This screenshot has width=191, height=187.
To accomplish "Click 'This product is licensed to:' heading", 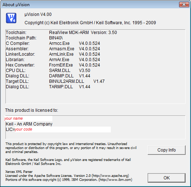I will click(x=31, y=110).
